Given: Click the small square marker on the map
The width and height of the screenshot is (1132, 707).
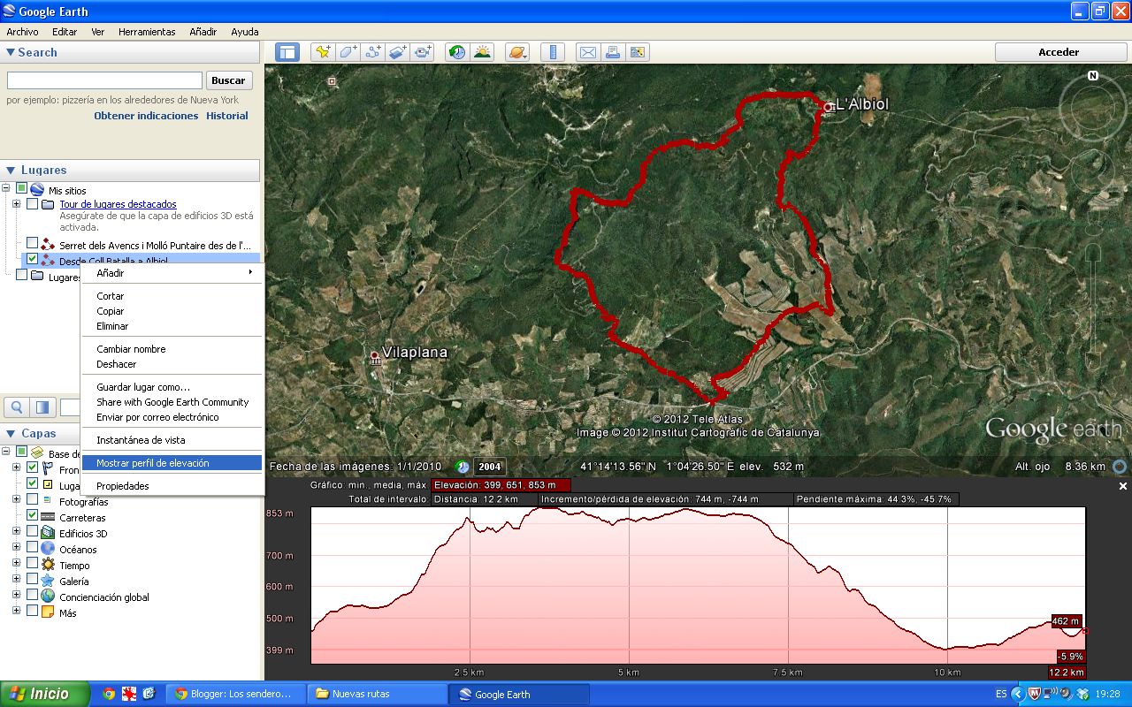Looking at the screenshot, I should (332, 81).
